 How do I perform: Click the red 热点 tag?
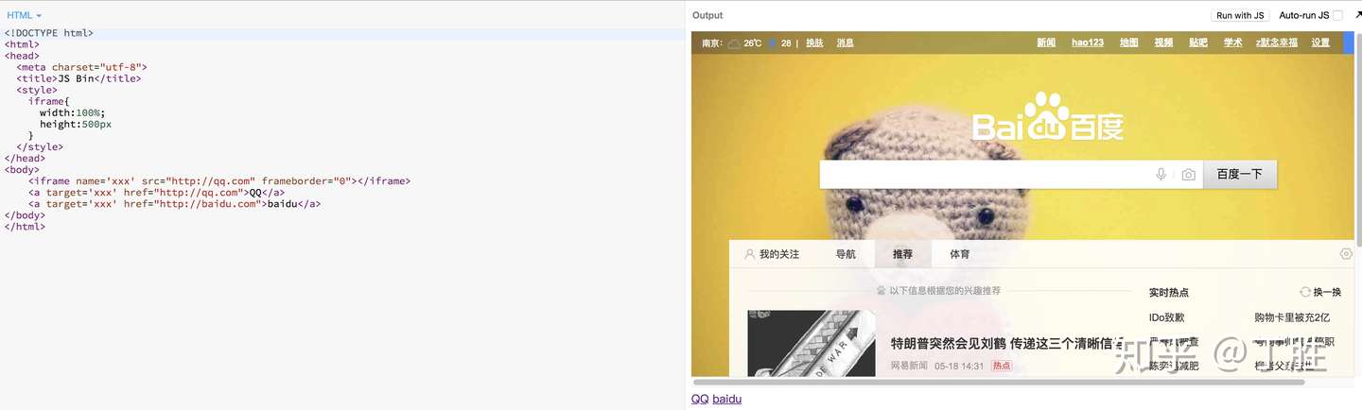point(1001,366)
